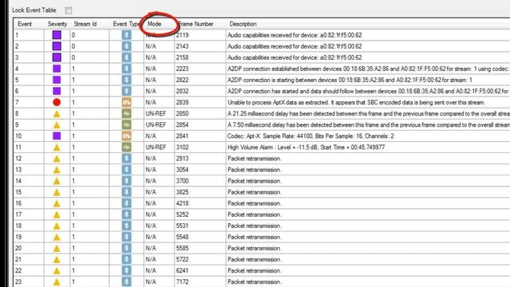Click the warning triangle in event 23
This screenshot has width=510, height=287.
(x=57, y=282)
